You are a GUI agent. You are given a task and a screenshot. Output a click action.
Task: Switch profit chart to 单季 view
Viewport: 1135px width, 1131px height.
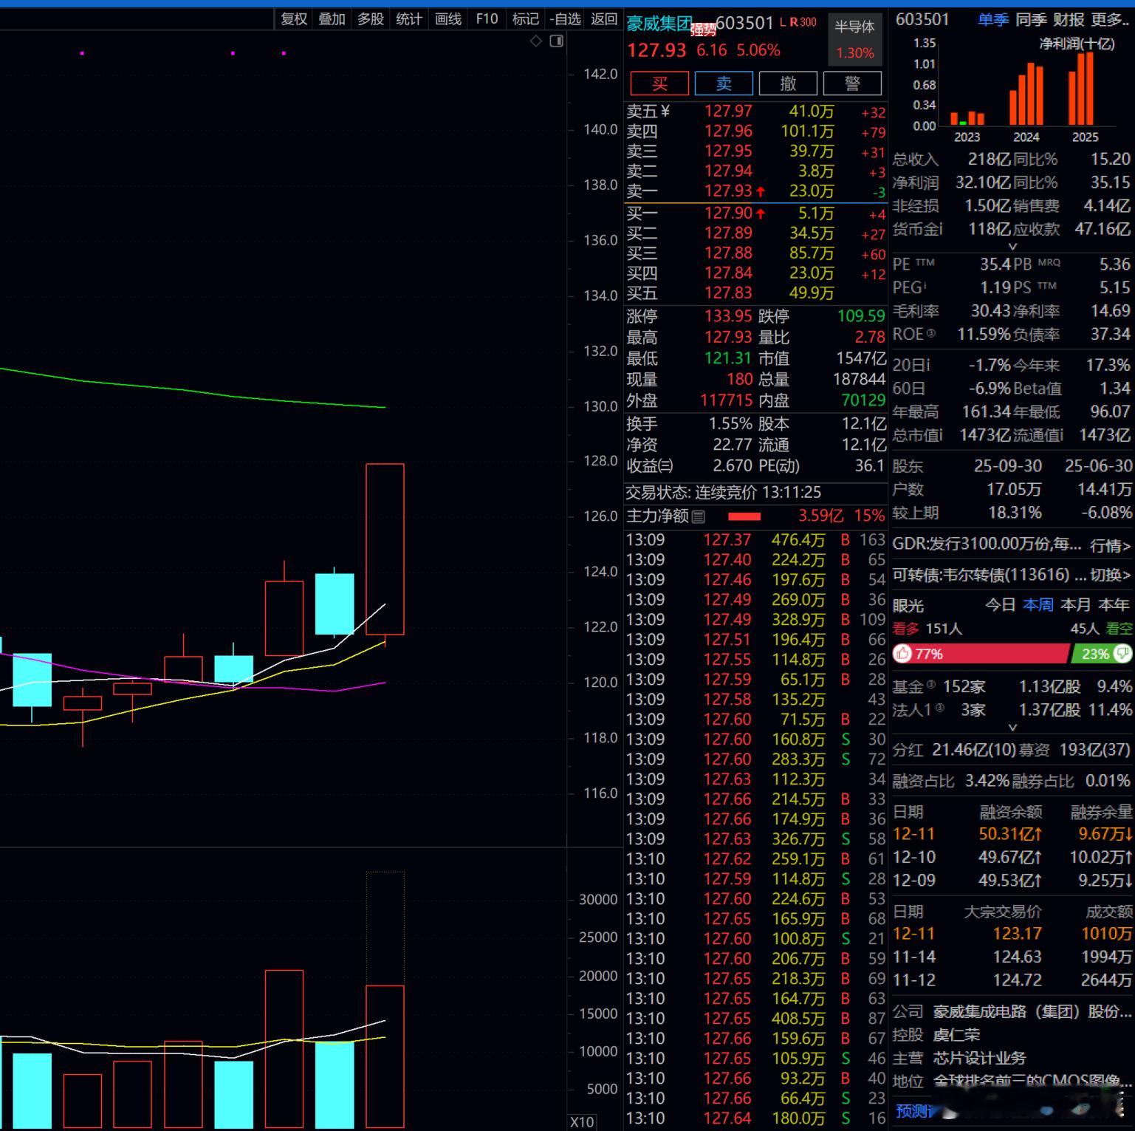pyautogui.click(x=993, y=20)
